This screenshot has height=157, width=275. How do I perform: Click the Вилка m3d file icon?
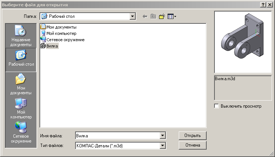(43, 46)
